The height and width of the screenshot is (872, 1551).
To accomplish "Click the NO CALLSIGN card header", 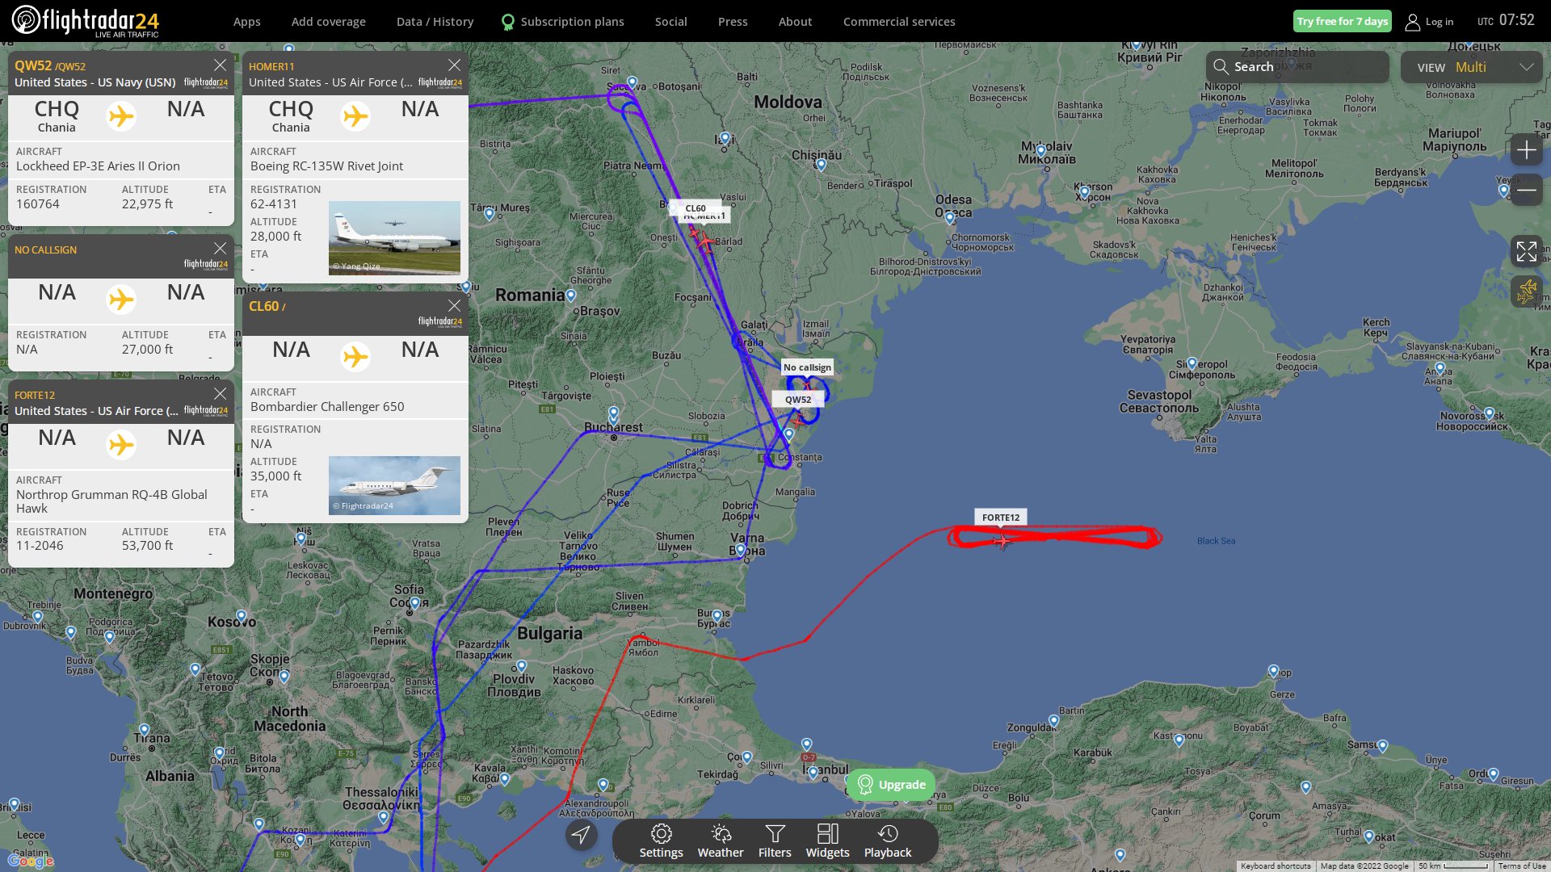I will 45,249.
